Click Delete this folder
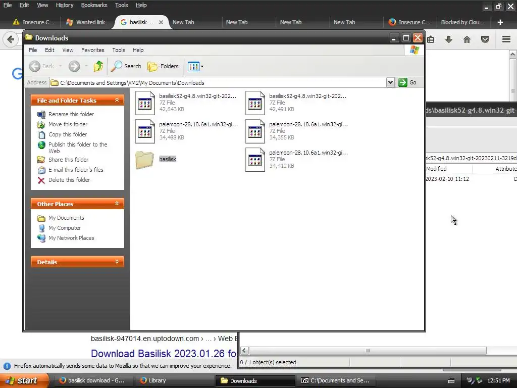517x388 pixels. pyautogui.click(x=69, y=180)
